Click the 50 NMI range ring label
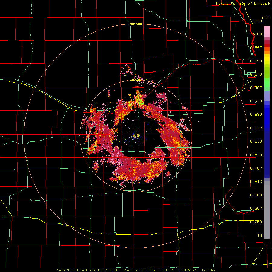The height and width of the screenshot is (272, 272). (x=136, y=80)
